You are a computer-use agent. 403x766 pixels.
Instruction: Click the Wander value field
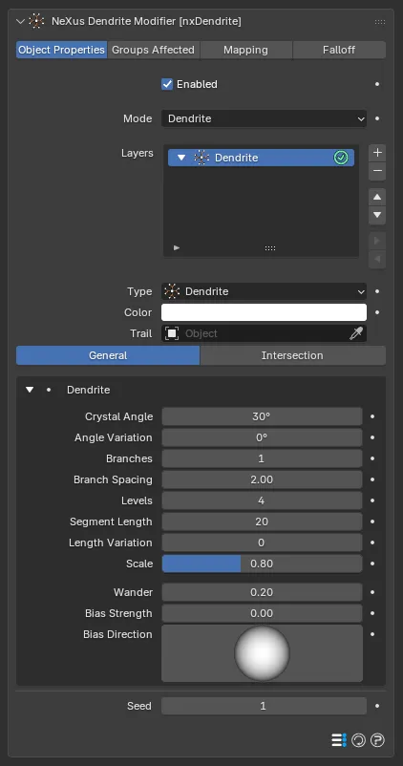coord(262,592)
